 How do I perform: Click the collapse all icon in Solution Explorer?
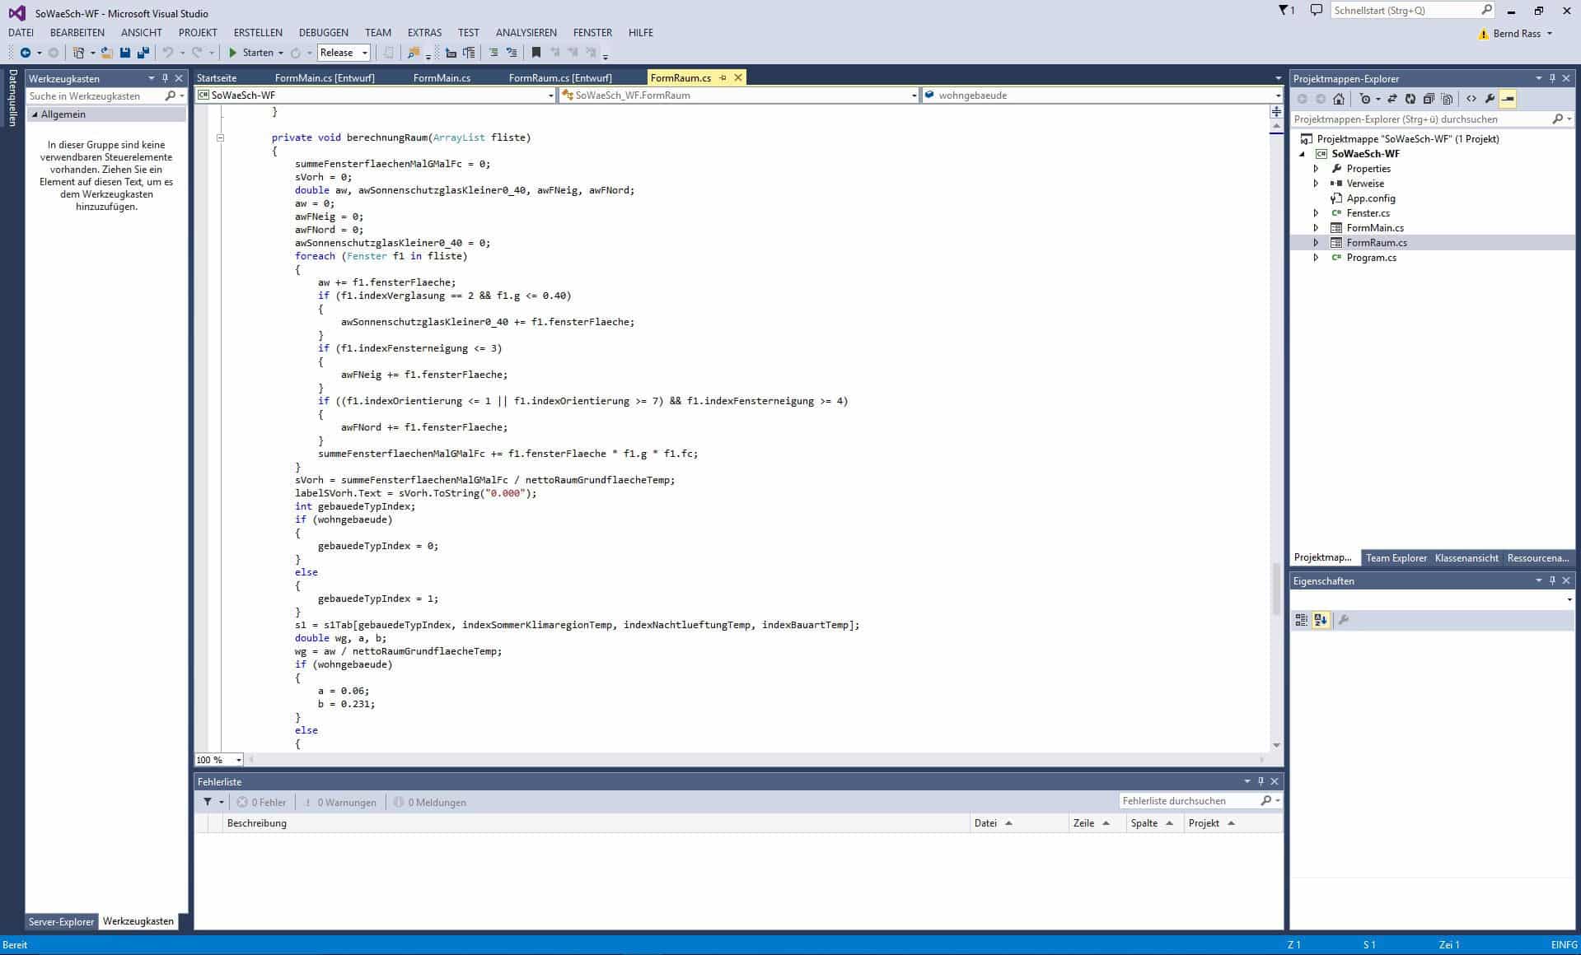tap(1429, 99)
